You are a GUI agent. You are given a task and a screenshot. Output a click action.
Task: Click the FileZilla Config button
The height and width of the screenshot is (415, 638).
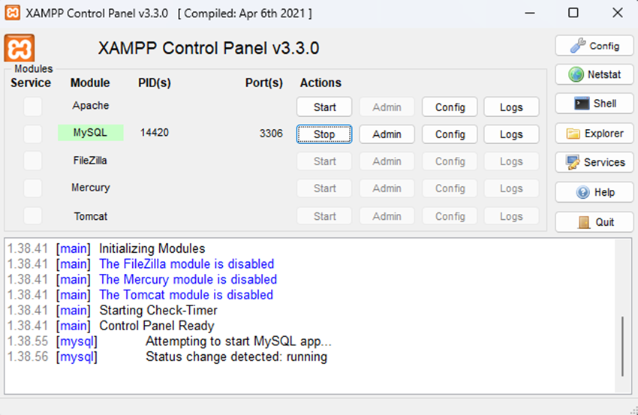pos(450,161)
